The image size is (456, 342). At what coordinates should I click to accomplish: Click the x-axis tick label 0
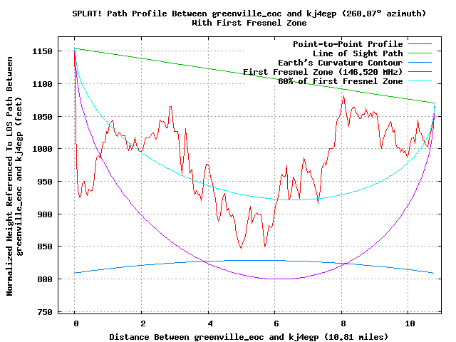click(76, 323)
